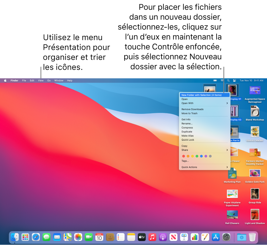
Task: Open the Go menu
Action: (49, 81)
